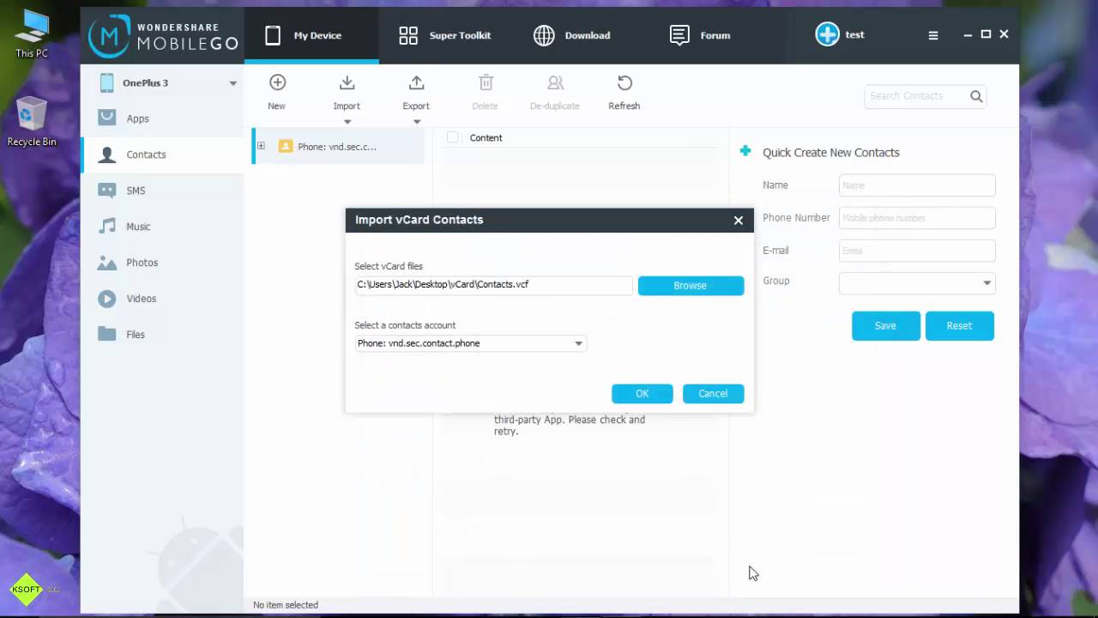
Task: Click the MobileGo logo
Action: [165, 35]
